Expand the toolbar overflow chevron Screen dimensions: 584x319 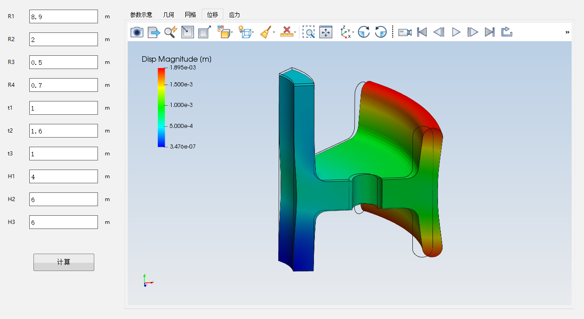[x=568, y=32]
